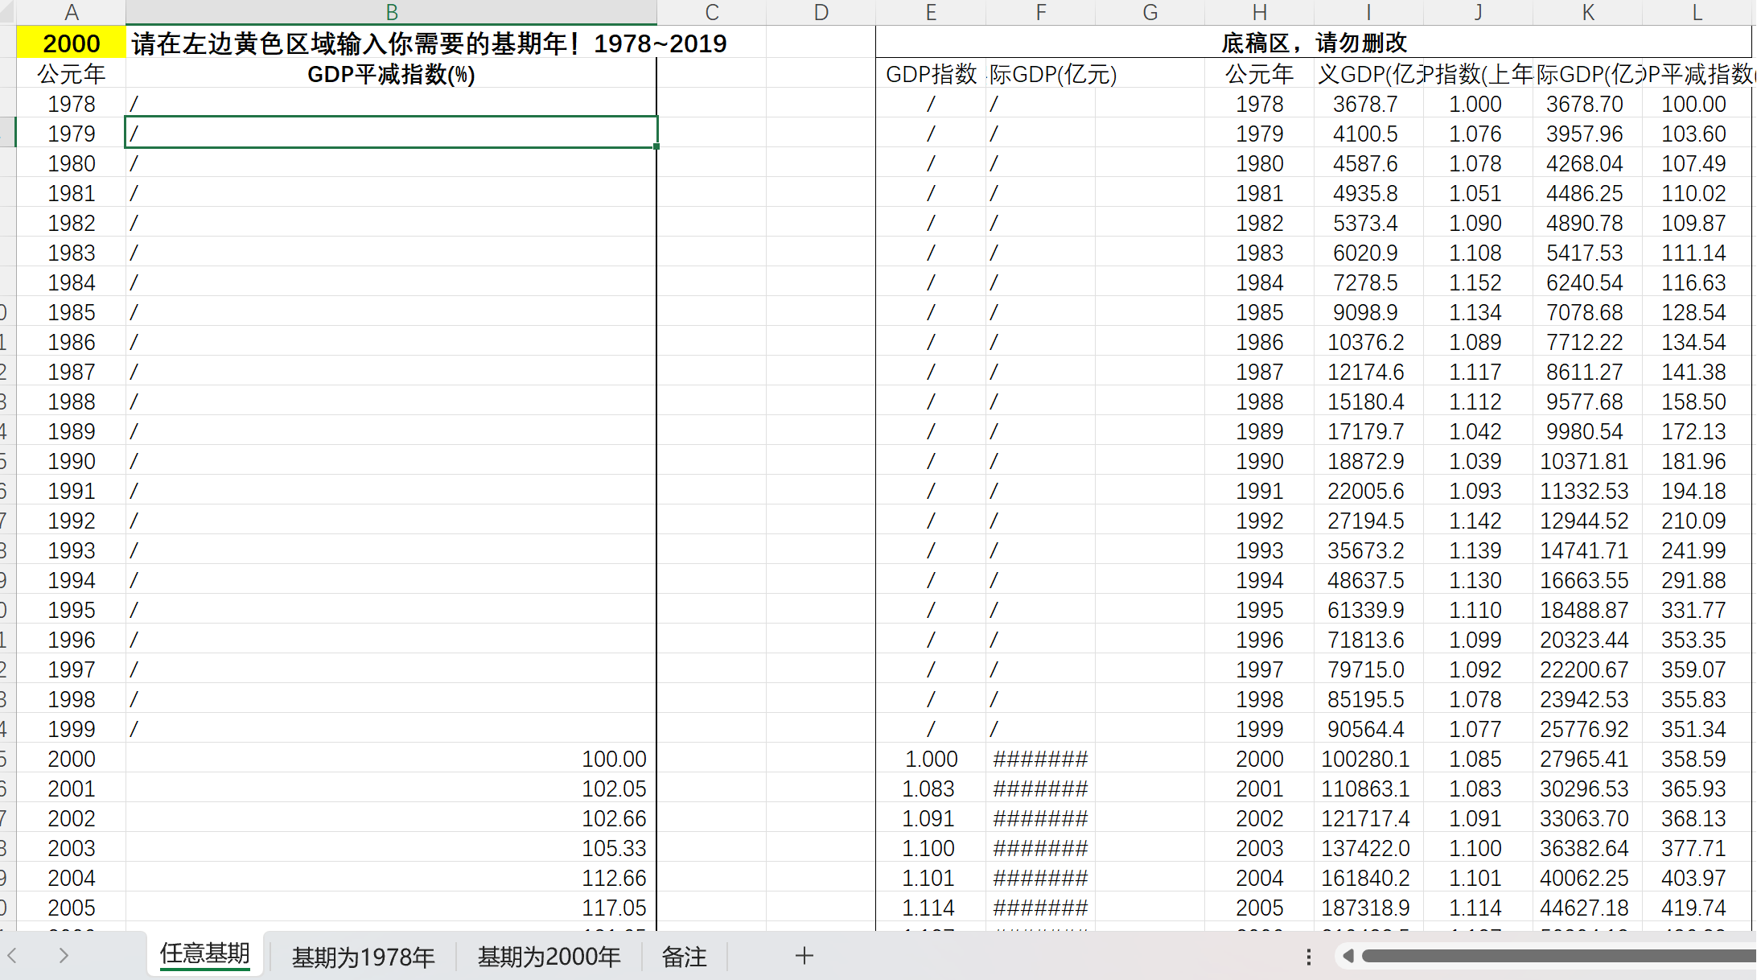Screen dimensions: 1757x980
Task: Select the cell with nominal GDP 100280.1
Action: pyautogui.click(x=1365, y=759)
